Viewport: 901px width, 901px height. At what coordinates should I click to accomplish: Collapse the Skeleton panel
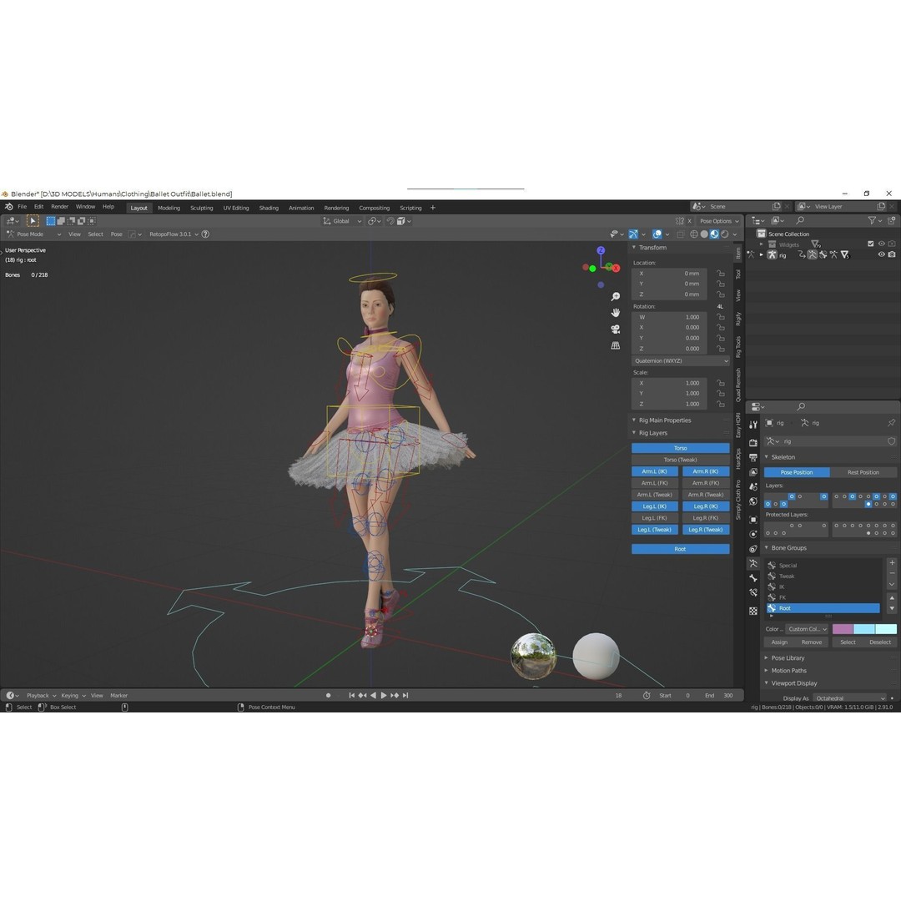click(x=783, y=457)
